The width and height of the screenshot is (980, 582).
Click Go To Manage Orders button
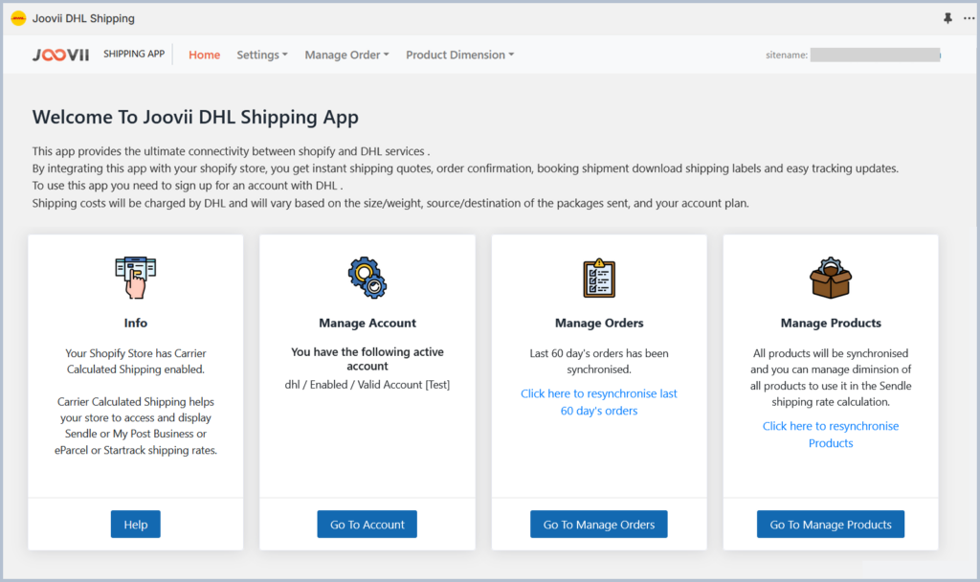[598, 524]
